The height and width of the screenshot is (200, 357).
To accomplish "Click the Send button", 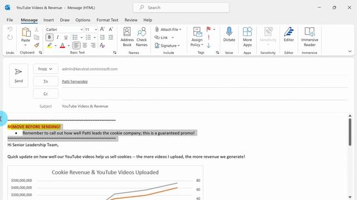I will [x=18, y=76].
